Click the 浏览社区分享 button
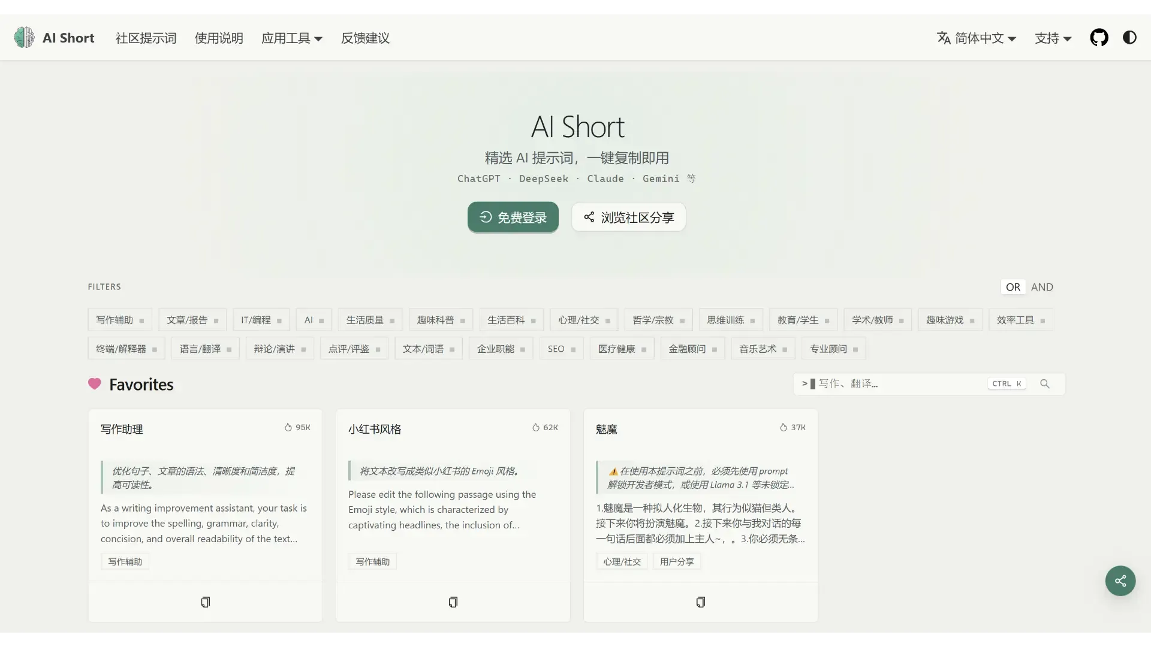Screen dimensions: 1151x647 [x=628, y=217]
